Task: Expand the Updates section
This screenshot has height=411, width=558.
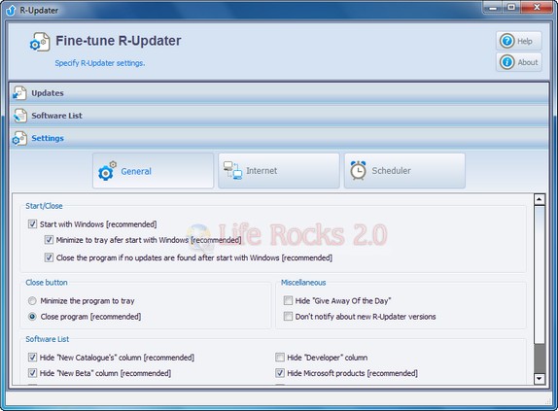Action: click(x=279, y=93)
